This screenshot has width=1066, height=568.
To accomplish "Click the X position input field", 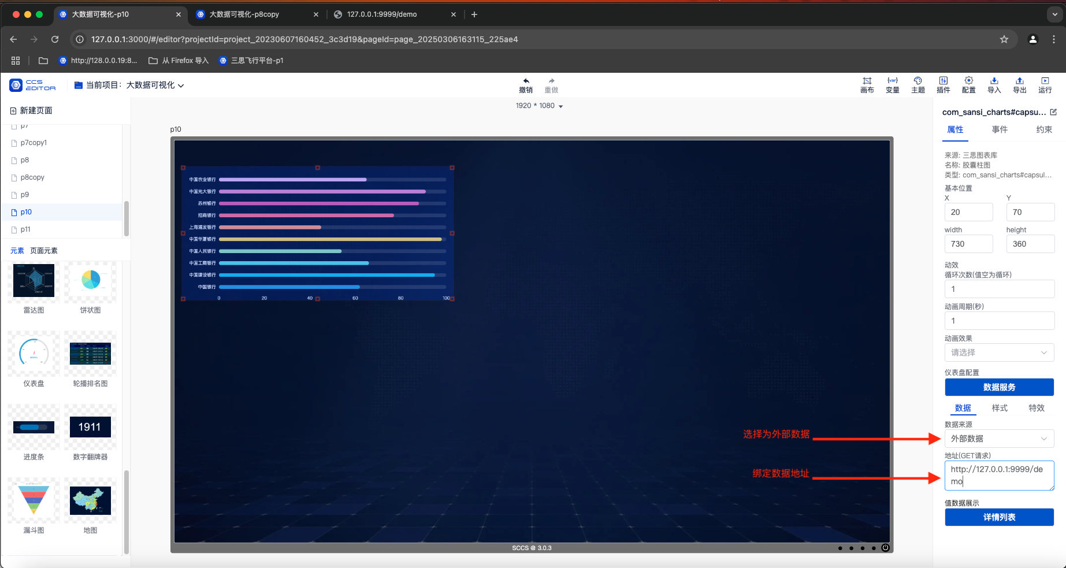I will (x=969, y=212).
